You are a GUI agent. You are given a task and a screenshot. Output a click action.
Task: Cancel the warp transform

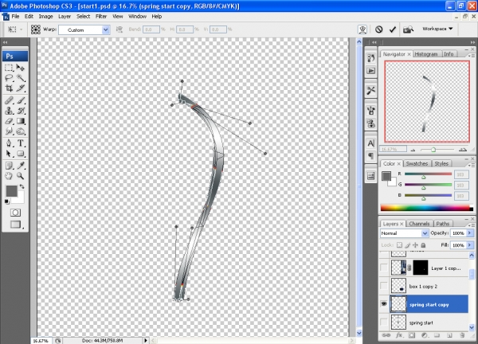point(378,29)
